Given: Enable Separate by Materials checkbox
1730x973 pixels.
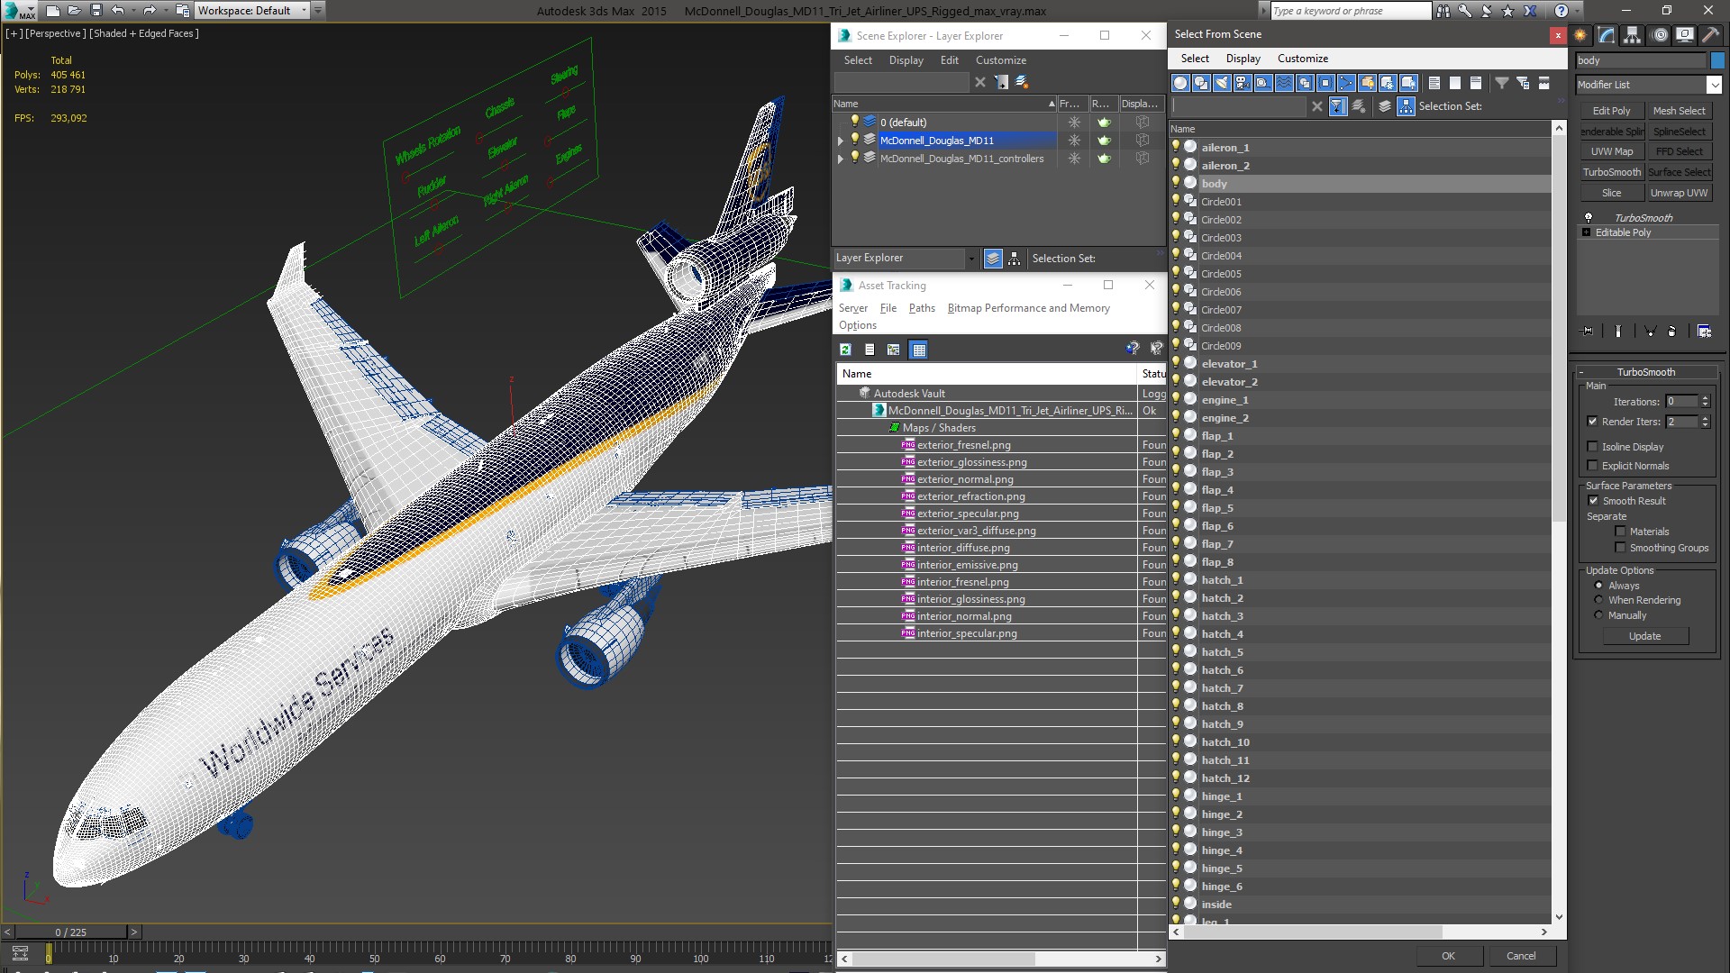Looking at the screenshot, I should click(x=1620, y=532).
